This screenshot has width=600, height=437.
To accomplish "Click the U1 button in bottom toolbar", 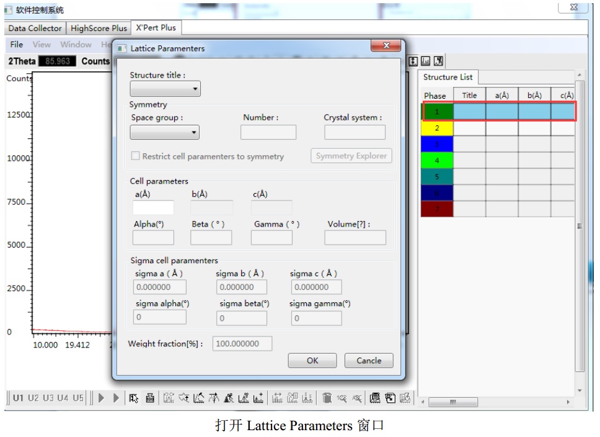I will pos(19,397).
